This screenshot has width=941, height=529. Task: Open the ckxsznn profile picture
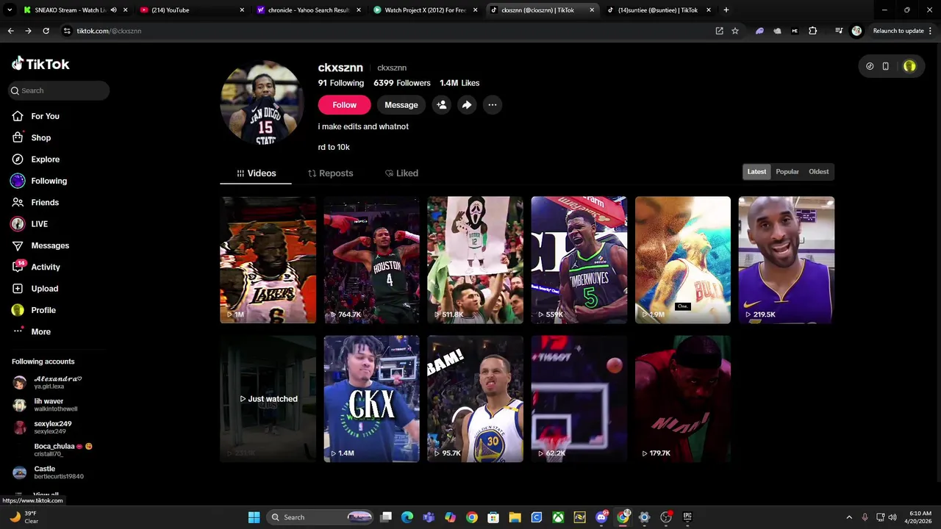262,103
